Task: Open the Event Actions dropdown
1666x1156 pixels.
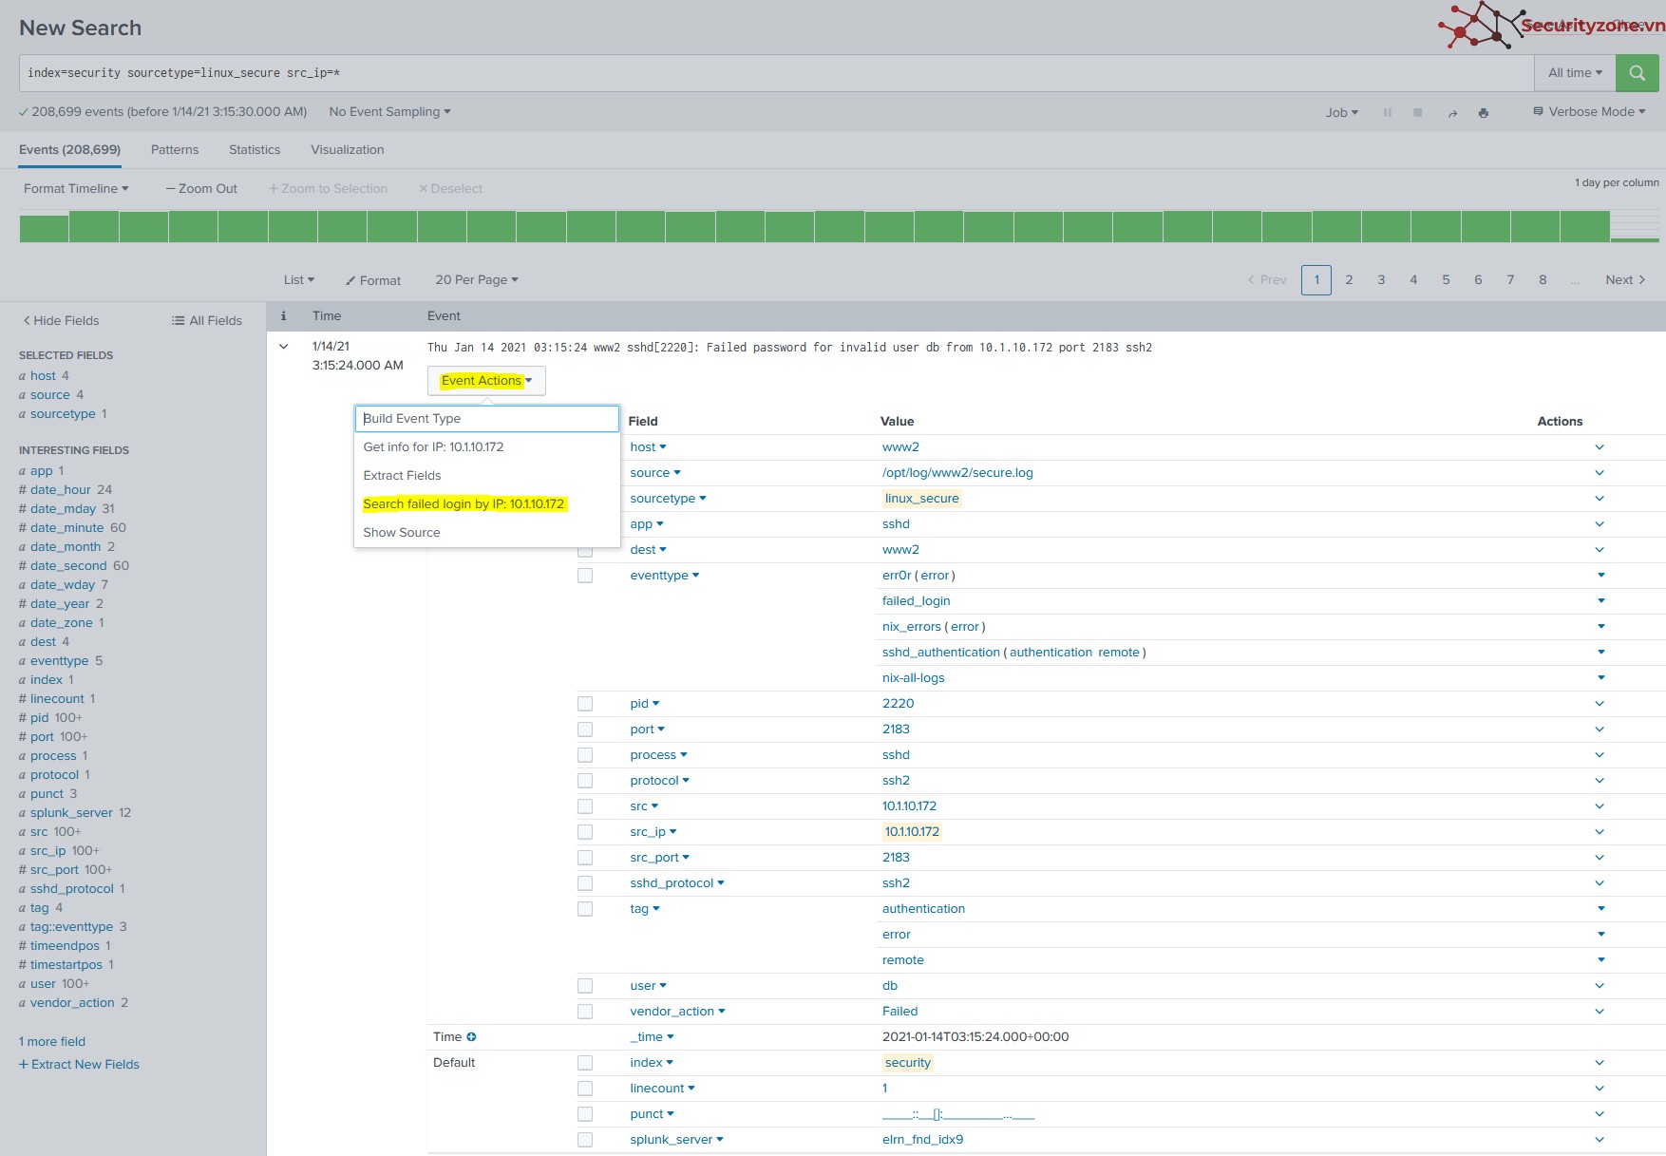Action: click(x=486, y=381)
